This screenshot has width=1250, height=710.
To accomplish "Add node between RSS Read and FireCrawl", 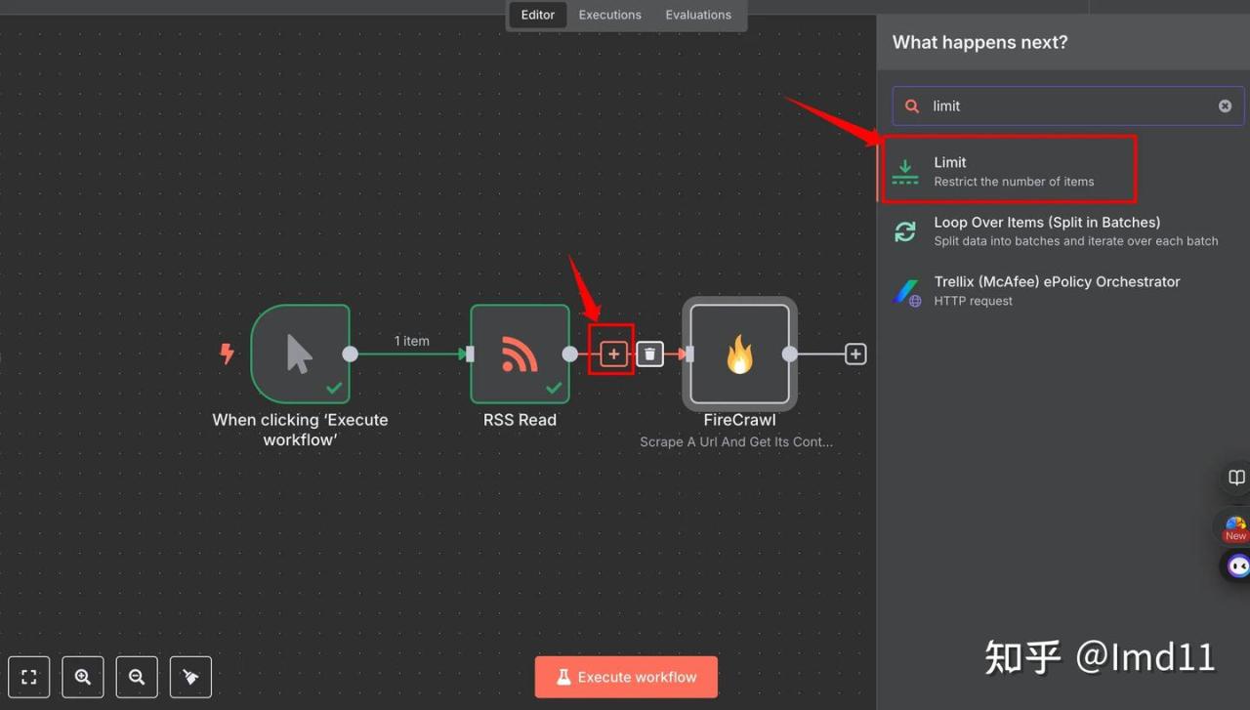I will coord(613,355).
